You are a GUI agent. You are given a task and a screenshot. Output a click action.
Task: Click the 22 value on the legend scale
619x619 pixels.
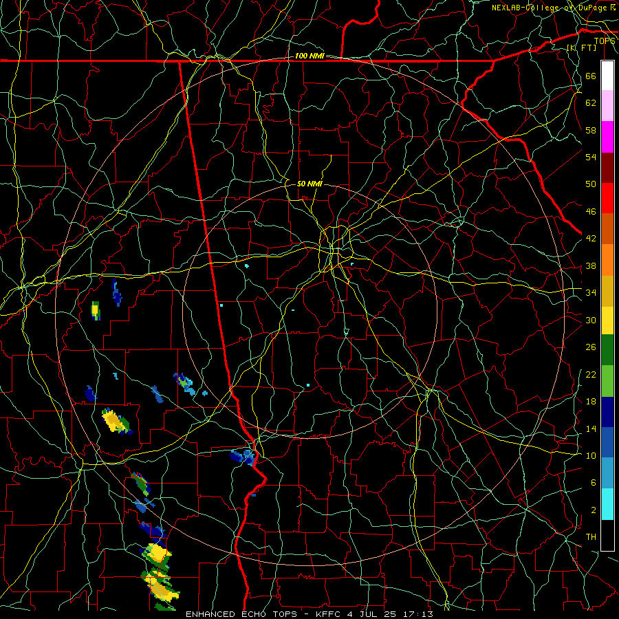(x=591, y=374)
